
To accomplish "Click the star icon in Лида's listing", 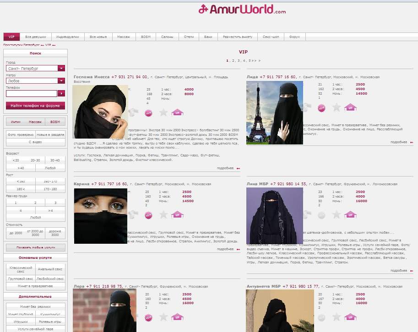I will 337,107.
